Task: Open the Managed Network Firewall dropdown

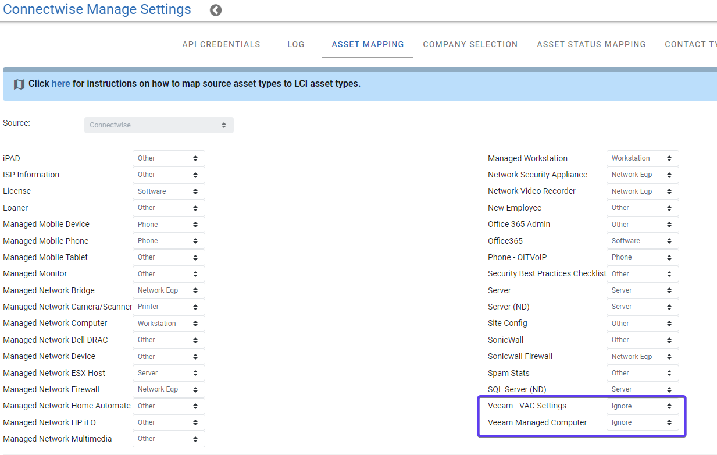Action: point(169,389)
